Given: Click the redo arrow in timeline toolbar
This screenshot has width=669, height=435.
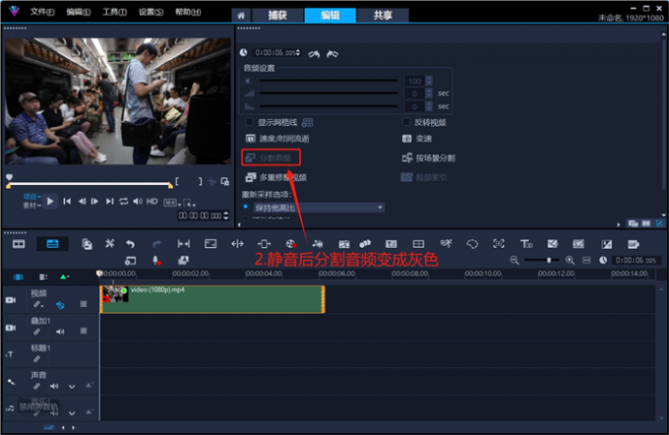Looking at the screenshot, I should [x=156, y=244].
